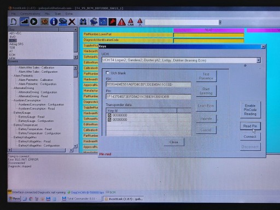Click the blue car scan toolbar icon
Image resolution: width=280 pixels, height=210 pixels.
[63, 22]
